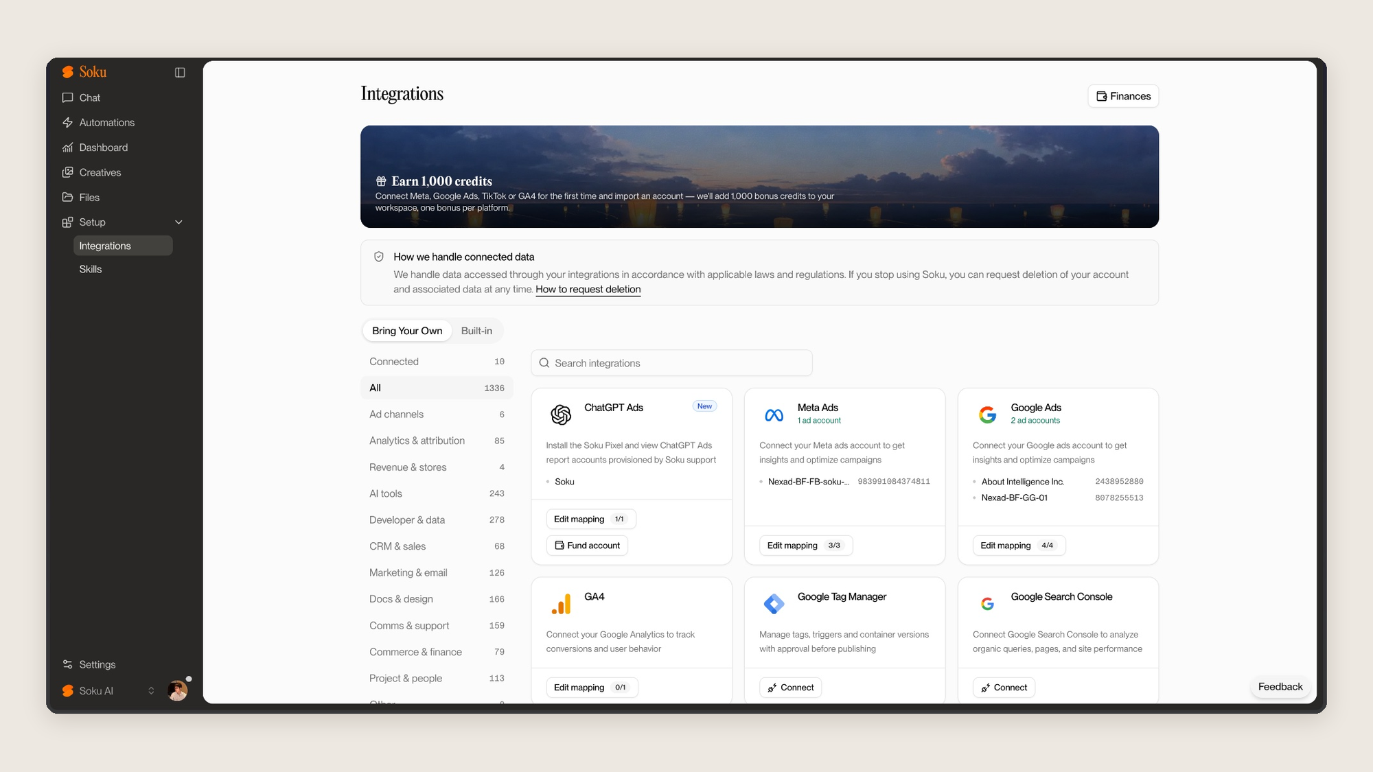Viewport: 1373px width, 772px height.
Task: Click the Google Tag Manager logo
Action: 774,604
